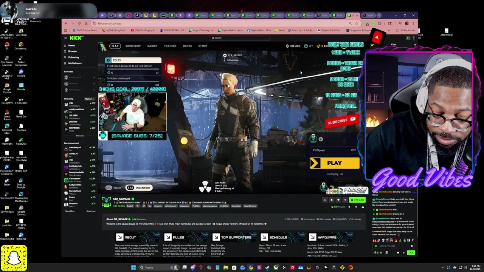Open xQc channel in Following list
This screenshot has height=272, width=484.
click(x=79, y=104)
